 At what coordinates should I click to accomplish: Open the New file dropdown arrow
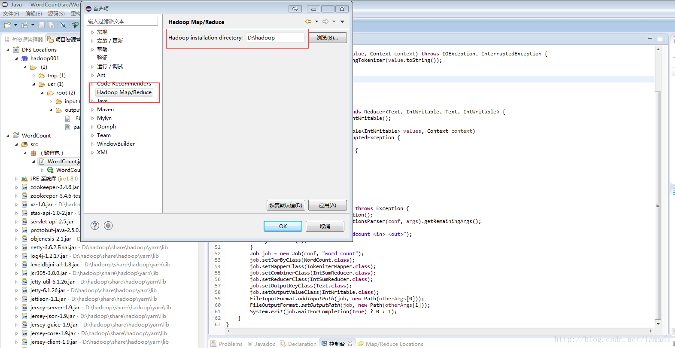coord(15,25)
